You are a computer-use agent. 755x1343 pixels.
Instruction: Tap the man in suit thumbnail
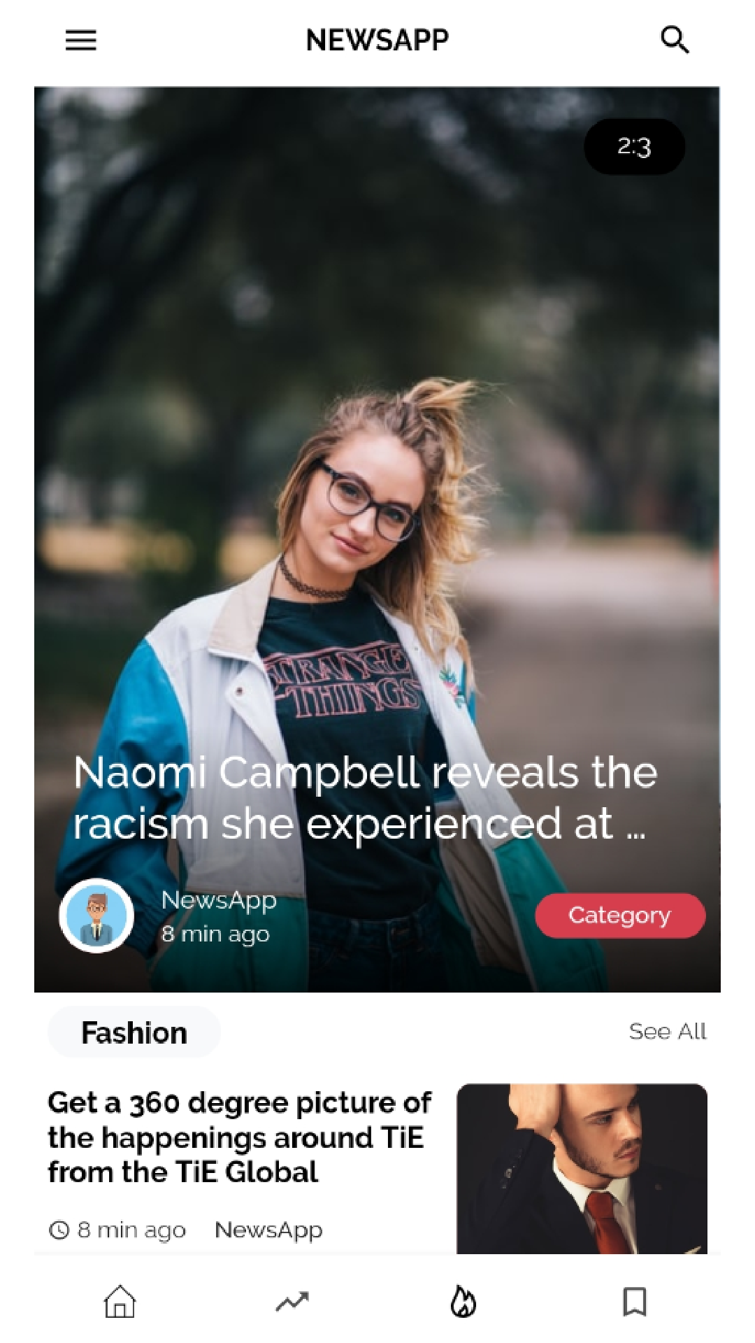(x=582, y=1168)
